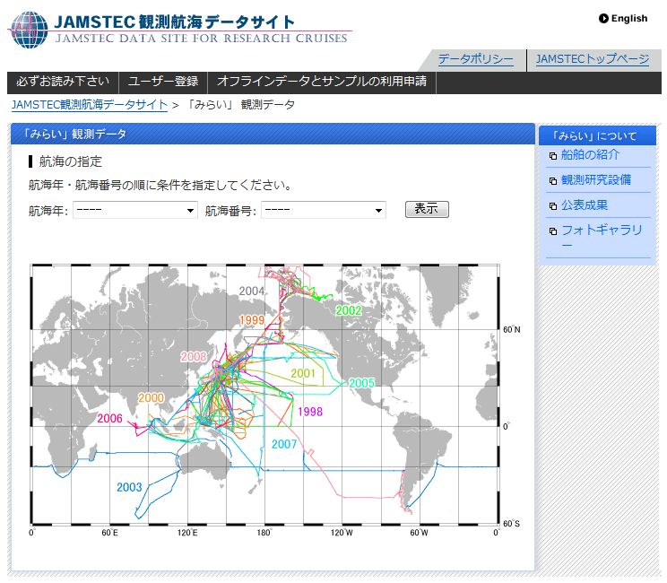Follow the JAMSTEC観測航海データサイト breadcrumb link
The width and height of the screenshot is (667, 583).
coord(90,105)
